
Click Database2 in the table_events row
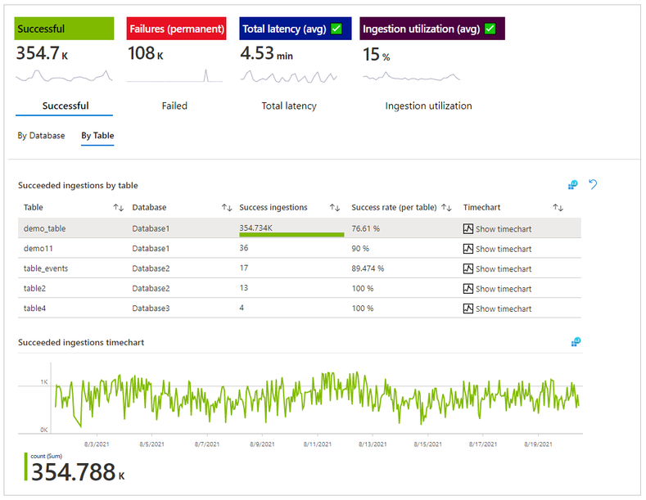pos(151,268)
